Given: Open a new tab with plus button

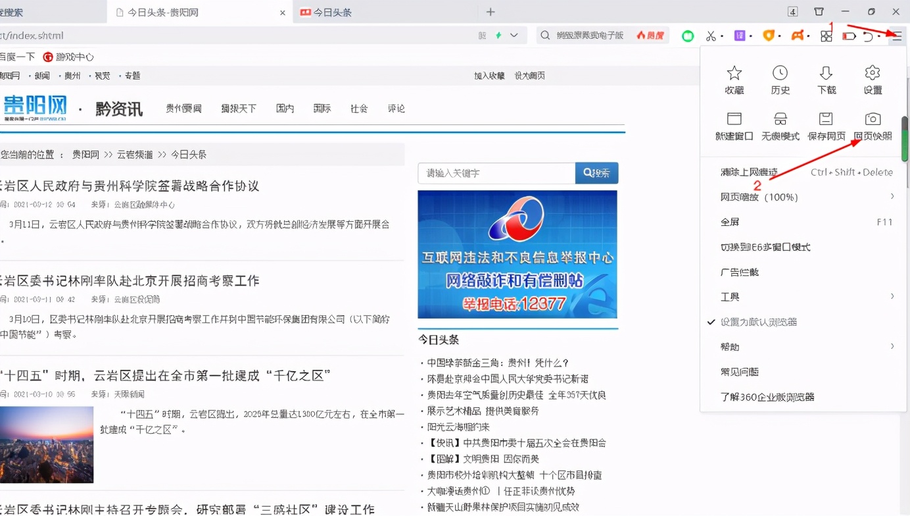Looking at the screenshot, I should point(491,12).
